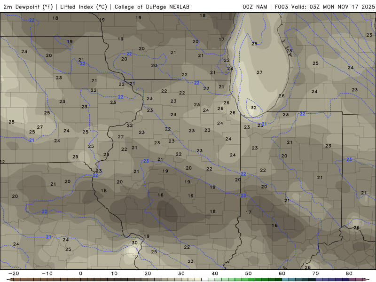
Task: Click the colorbar label "40"
Action: click(215, 274)
